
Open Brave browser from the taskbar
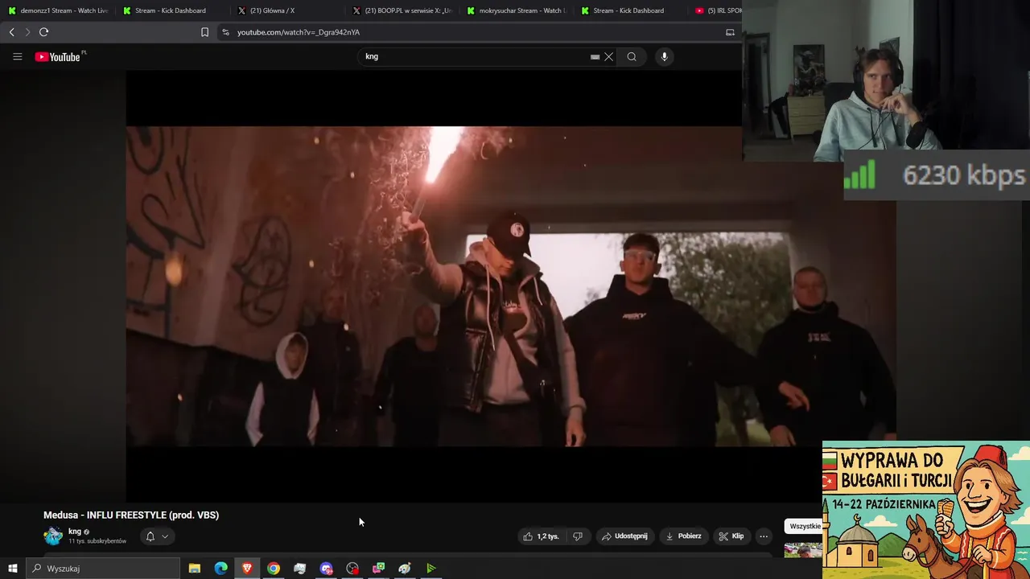[x=247, y=569]
